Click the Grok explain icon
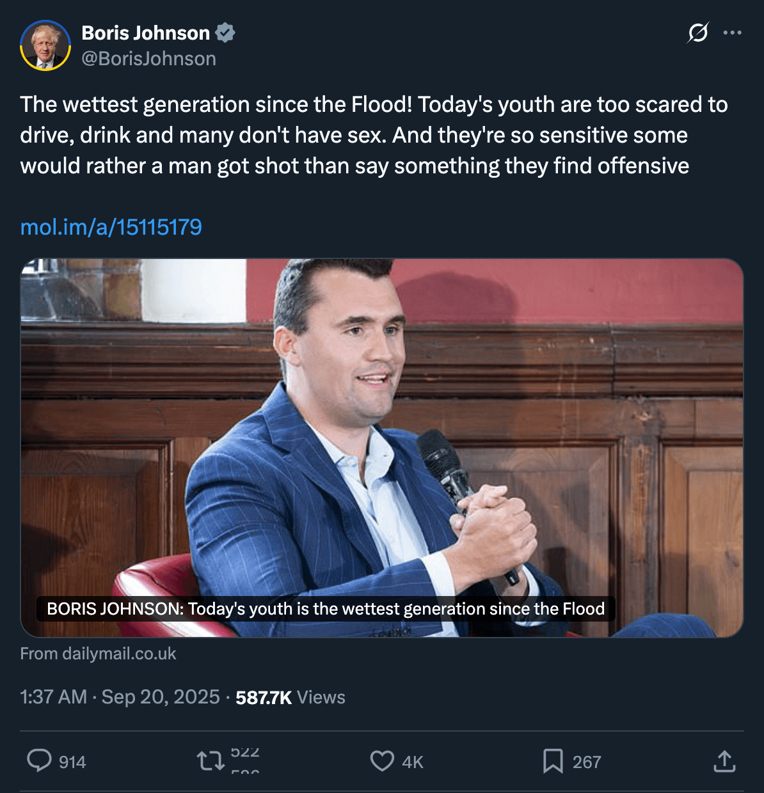 click(697, 33)
